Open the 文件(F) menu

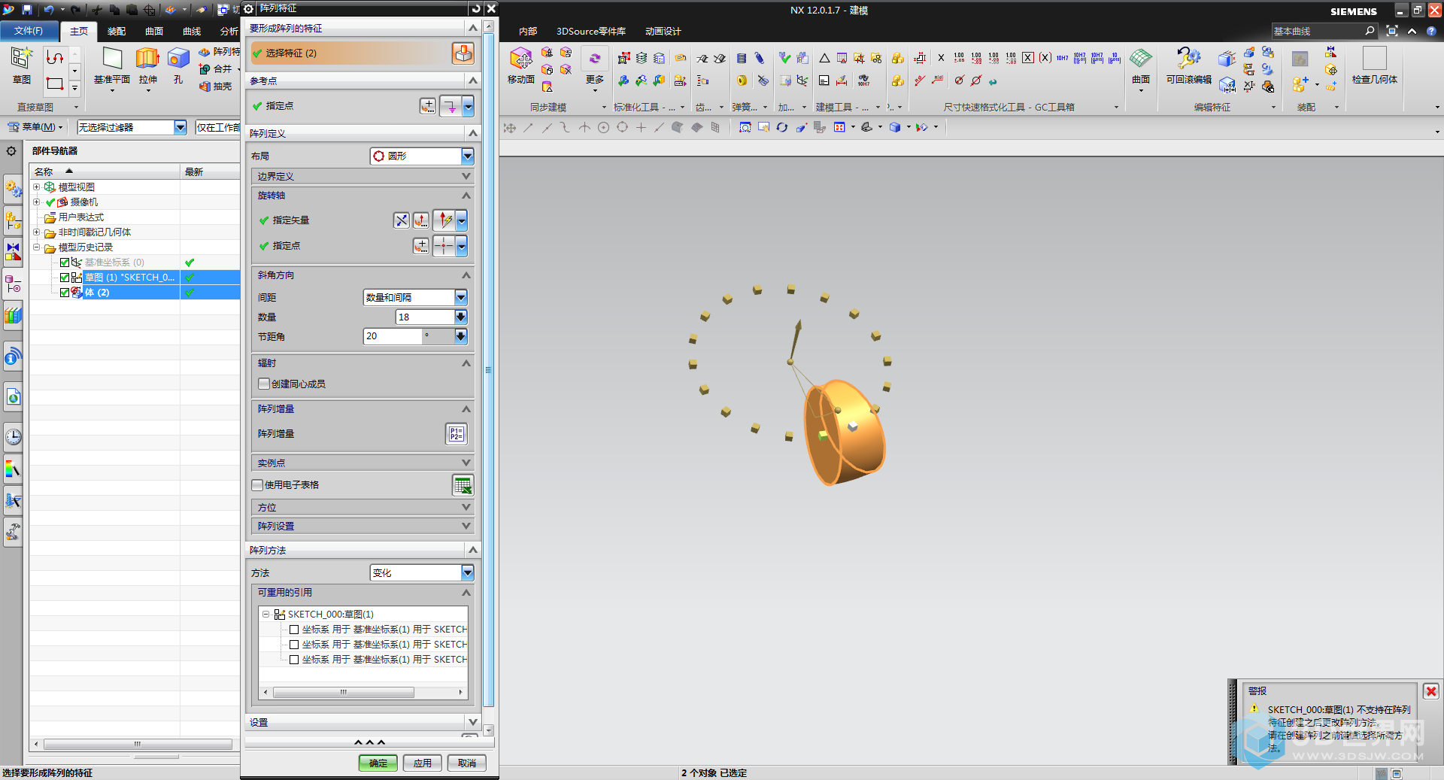[29, 31]
